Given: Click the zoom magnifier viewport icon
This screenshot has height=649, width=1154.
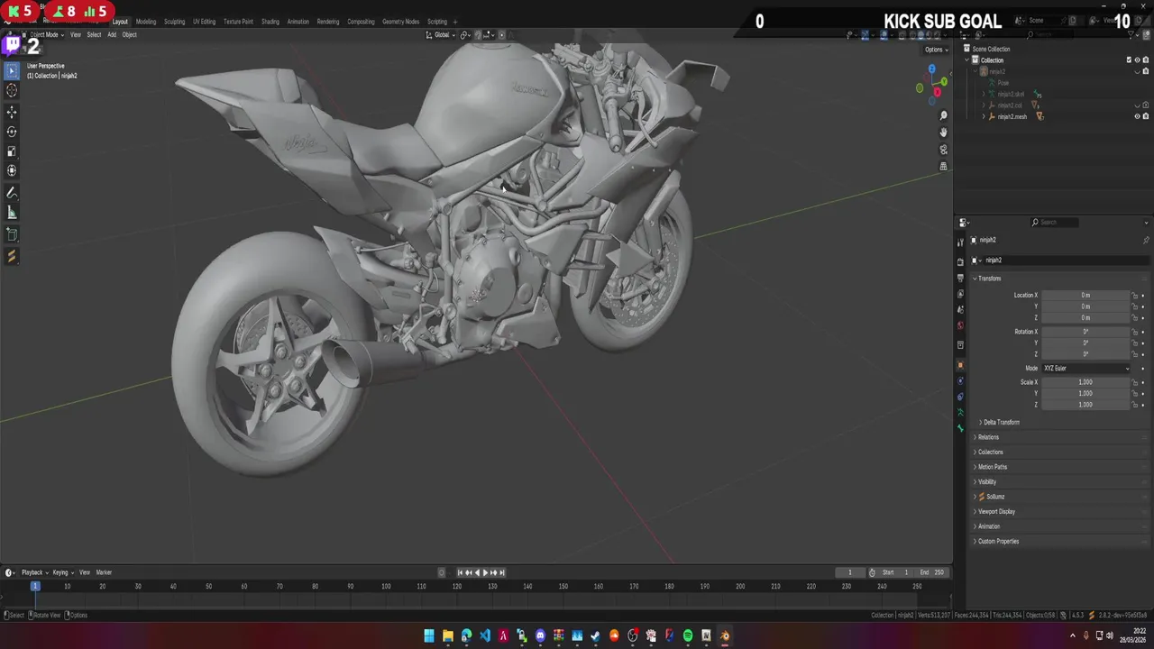Looking at the screenshot, I should click(943, 115).
